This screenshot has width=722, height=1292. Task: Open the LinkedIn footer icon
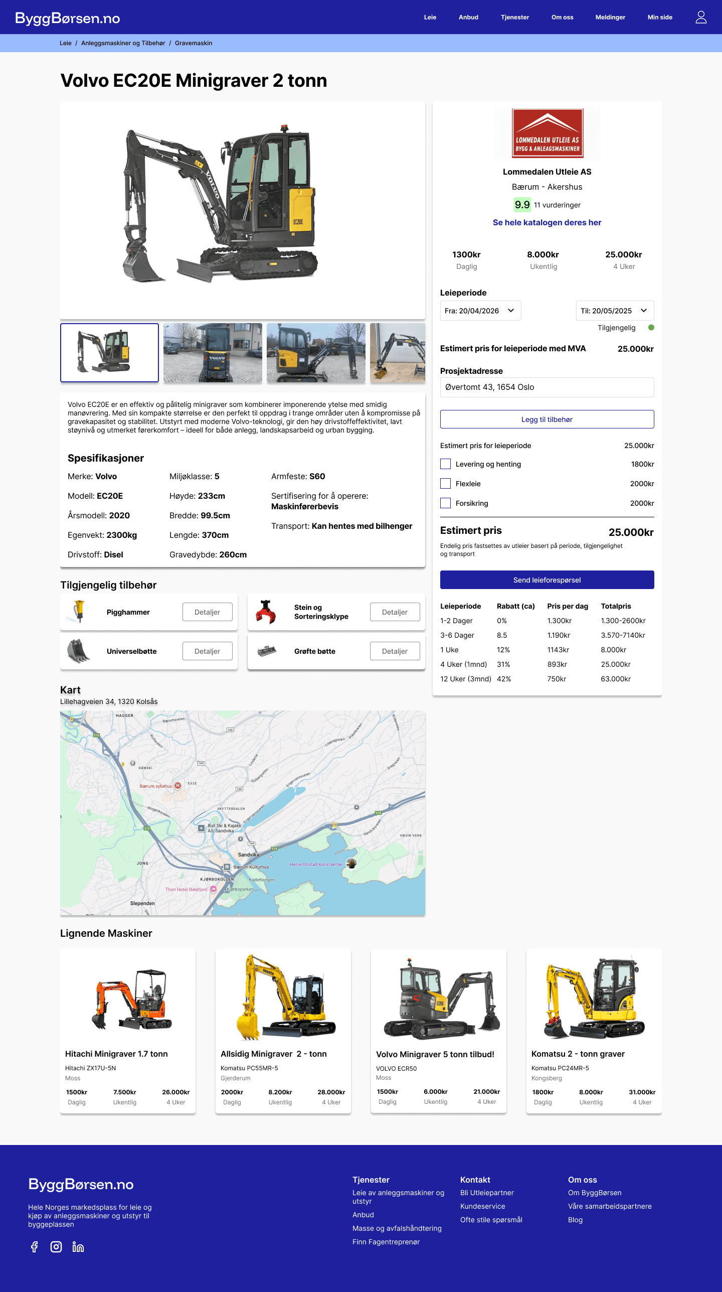78,1247
